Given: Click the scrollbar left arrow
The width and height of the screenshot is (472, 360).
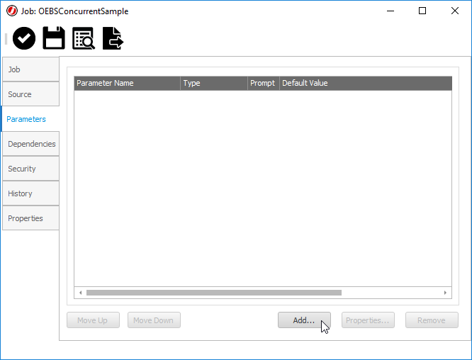Looking at the screenshot, I should coord(80,293).
